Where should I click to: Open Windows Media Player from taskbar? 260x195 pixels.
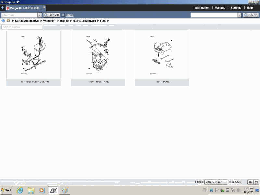point(42,190)
